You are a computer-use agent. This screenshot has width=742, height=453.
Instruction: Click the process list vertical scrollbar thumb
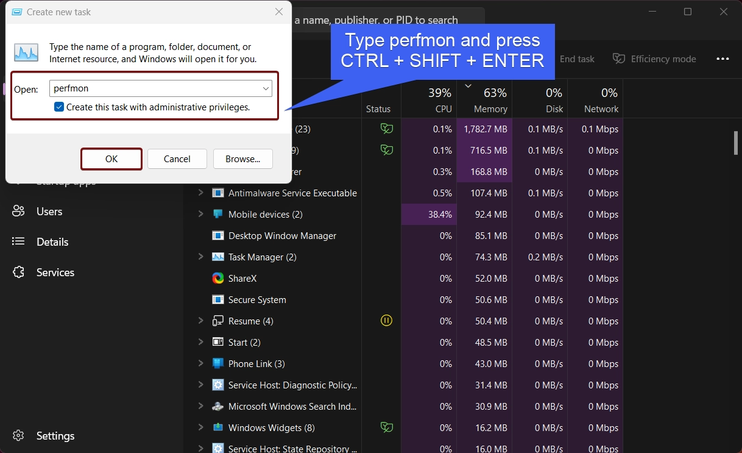(736, 142)
